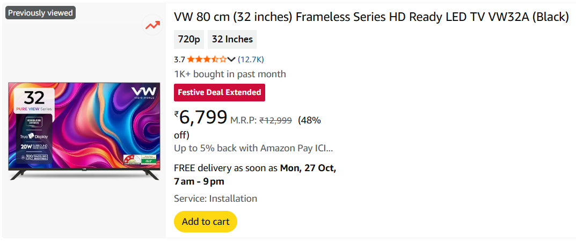Expand the rating breakdown chevron
Viewport: 576px width, 242px height.
231,60
